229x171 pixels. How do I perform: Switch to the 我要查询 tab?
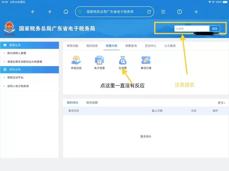(x=131, y=46)
